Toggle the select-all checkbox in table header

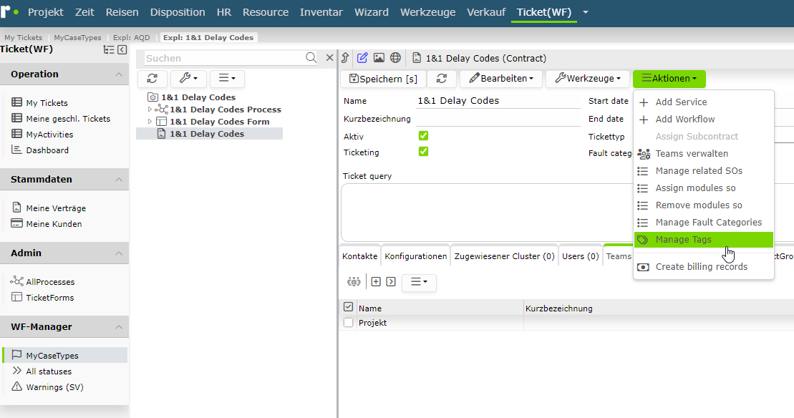tap(348, 306)
